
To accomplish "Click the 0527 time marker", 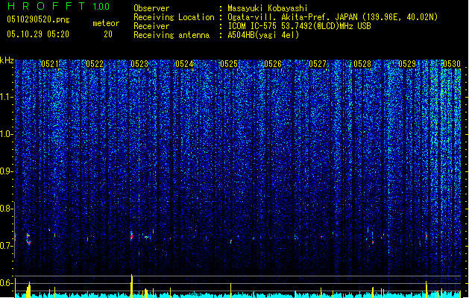I will pyautogui.click(x=318, y=64).
